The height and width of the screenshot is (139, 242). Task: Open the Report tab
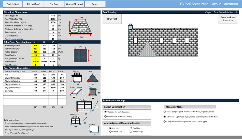pos(95,4)
